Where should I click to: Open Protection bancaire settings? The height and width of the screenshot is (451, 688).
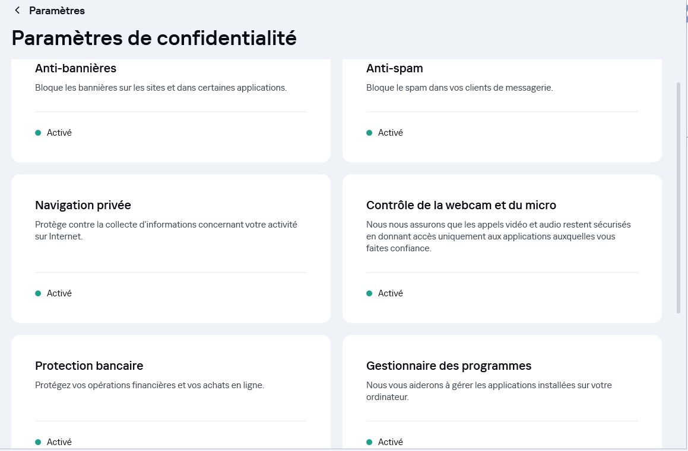pyautogui.click(x=171, y=392)
